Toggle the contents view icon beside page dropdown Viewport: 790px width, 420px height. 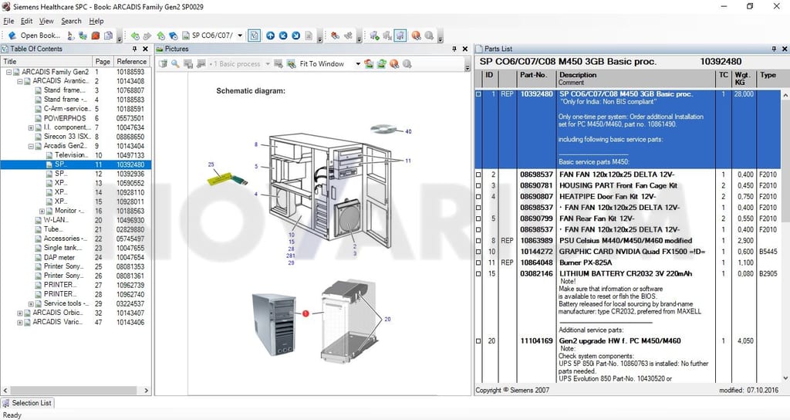point(255,36)
